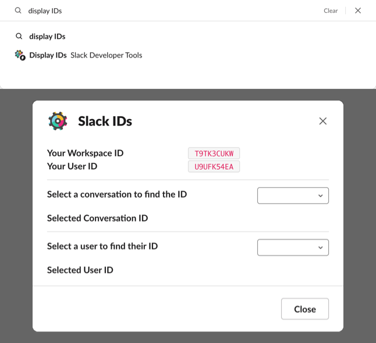Image resolution: width=376 pixels, height=343 pixels.
Task: Click the Slack IDs modal gear logo
Action: (x=58, y=121)
